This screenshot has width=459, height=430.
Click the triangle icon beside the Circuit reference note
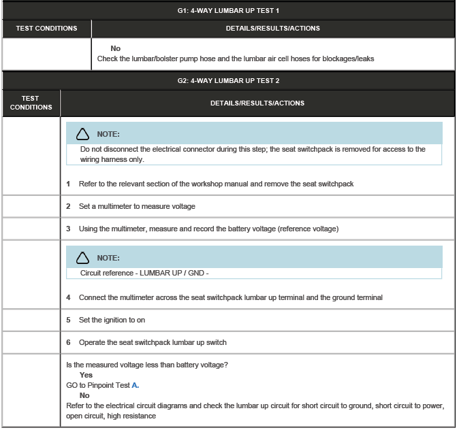(82, 258)
